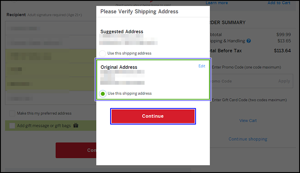Click the Learn more link
This screenshot has height=173, width=300.
(x=216, y=3)
